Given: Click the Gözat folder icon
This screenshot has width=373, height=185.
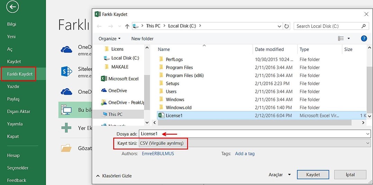Looking at the screenshot, I should (x=66, y=148).
